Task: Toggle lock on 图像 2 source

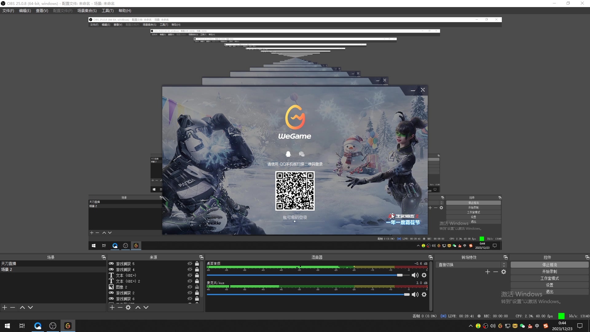Action: [x=197, y=287]
